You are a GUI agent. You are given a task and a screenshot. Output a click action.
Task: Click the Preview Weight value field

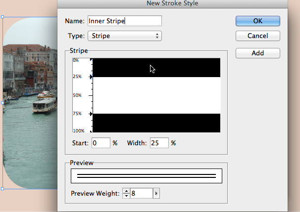tap(142, 193)
